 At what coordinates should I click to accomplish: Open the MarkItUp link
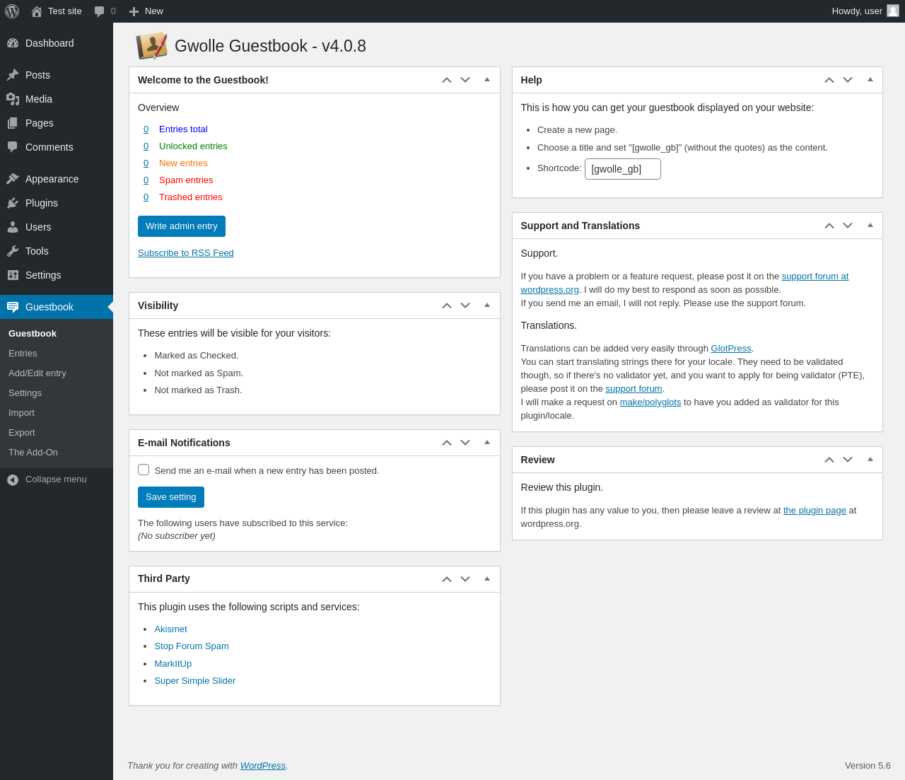pos(173,664)
